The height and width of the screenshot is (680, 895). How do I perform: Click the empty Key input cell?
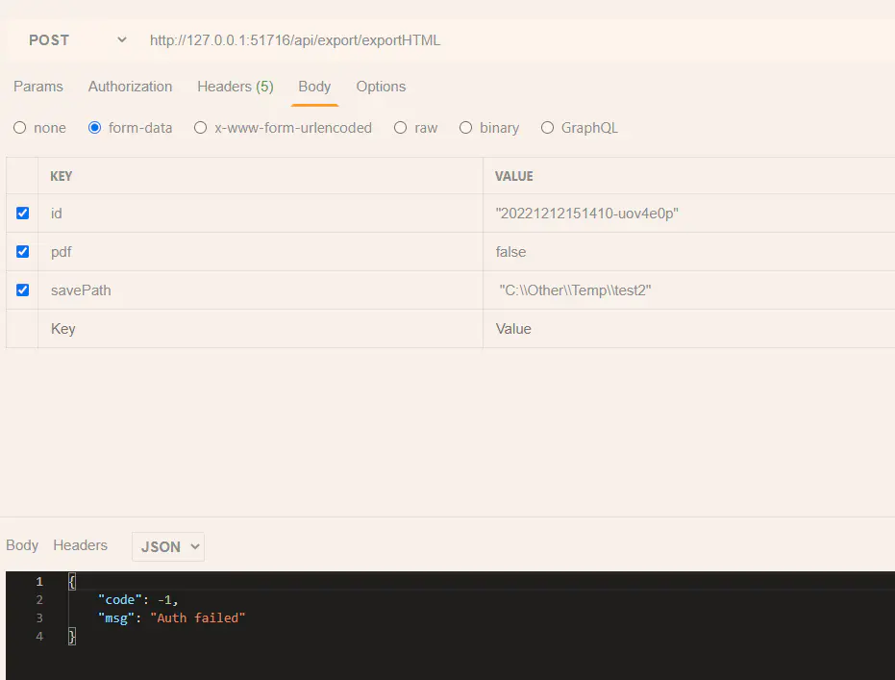[260, 329]
